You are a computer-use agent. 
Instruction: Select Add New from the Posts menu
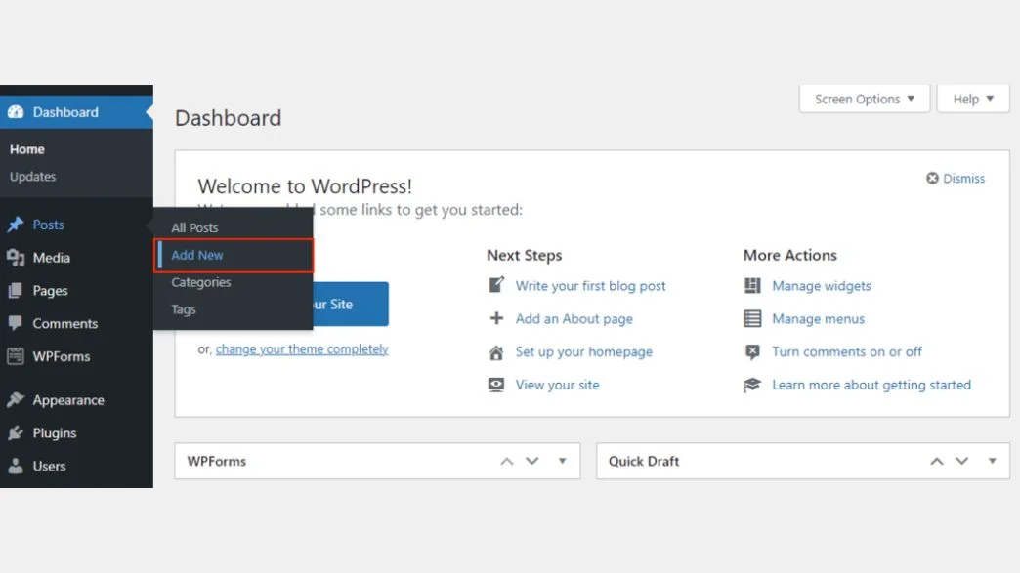point(197,255)
